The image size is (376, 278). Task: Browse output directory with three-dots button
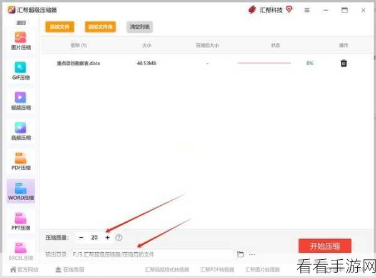coord(252,254)
